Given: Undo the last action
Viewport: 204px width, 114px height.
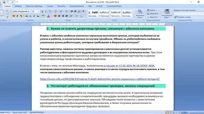Looking at the screenshot, I should click(x=8, y=2).
